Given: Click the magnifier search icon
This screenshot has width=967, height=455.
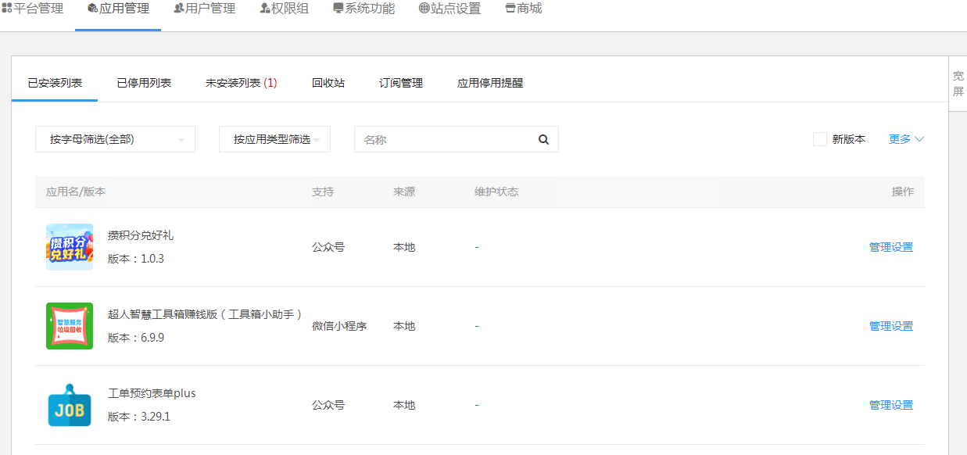Looking at the screenshot, I should pos(544,139).
